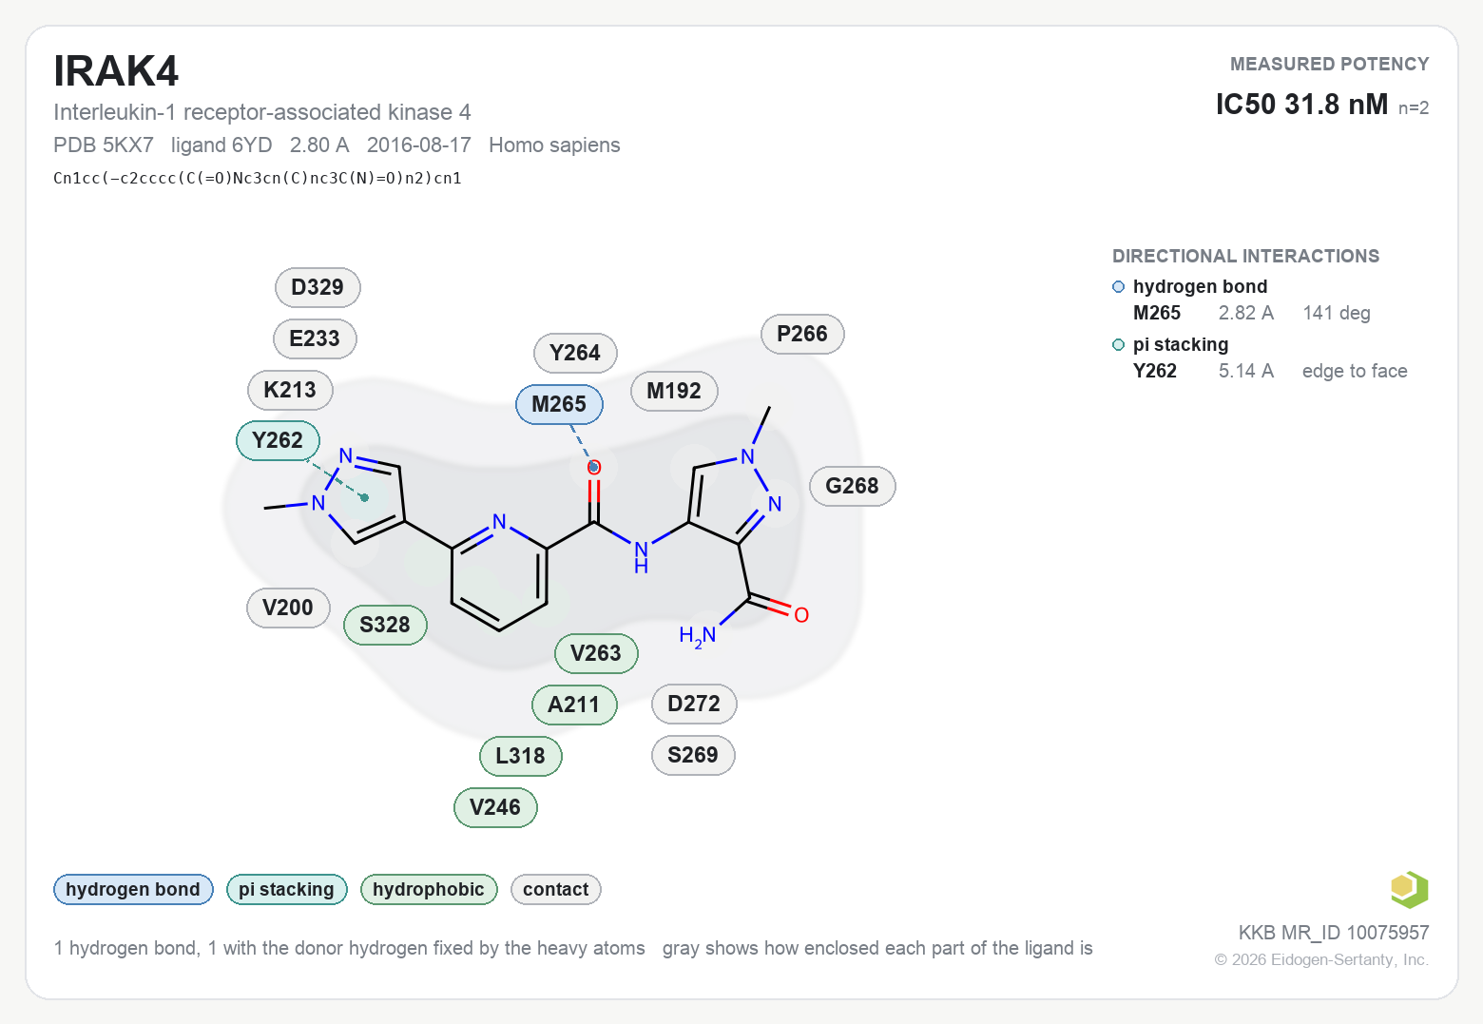Click the Y264 residue label

click(575, 353)
